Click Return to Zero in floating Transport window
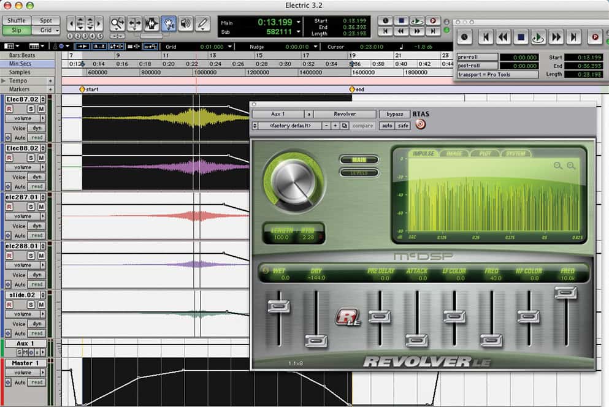Screen dimensions: 609x407 (486, 37)
